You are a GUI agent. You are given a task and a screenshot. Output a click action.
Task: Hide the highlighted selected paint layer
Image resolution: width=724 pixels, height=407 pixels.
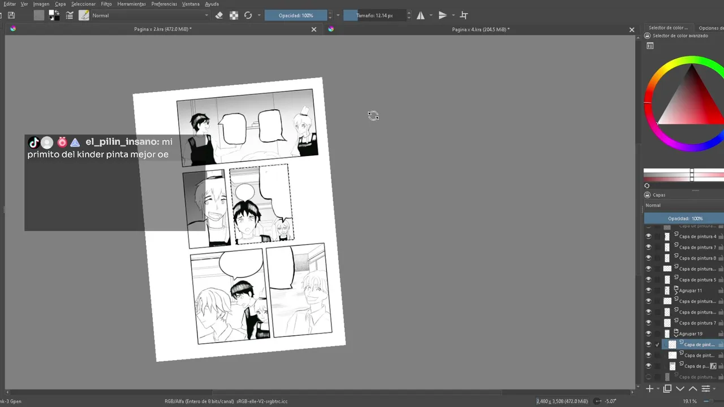coord(648,344)
